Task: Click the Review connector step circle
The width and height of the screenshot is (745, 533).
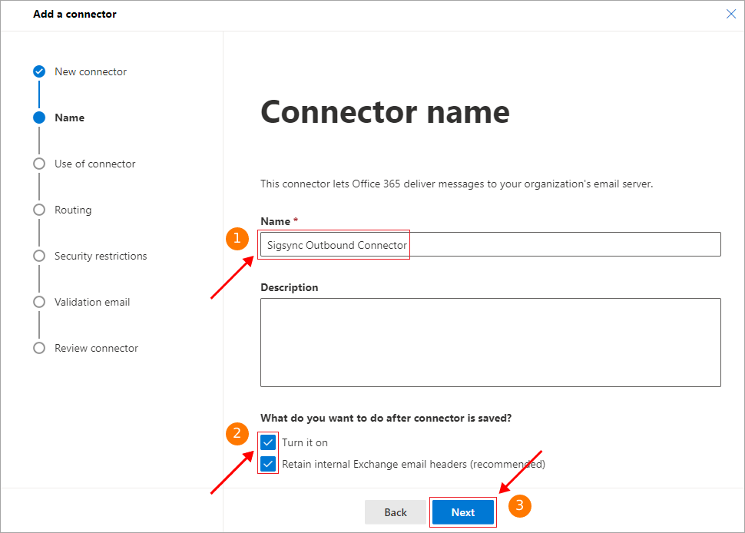Action: point(39,348)
